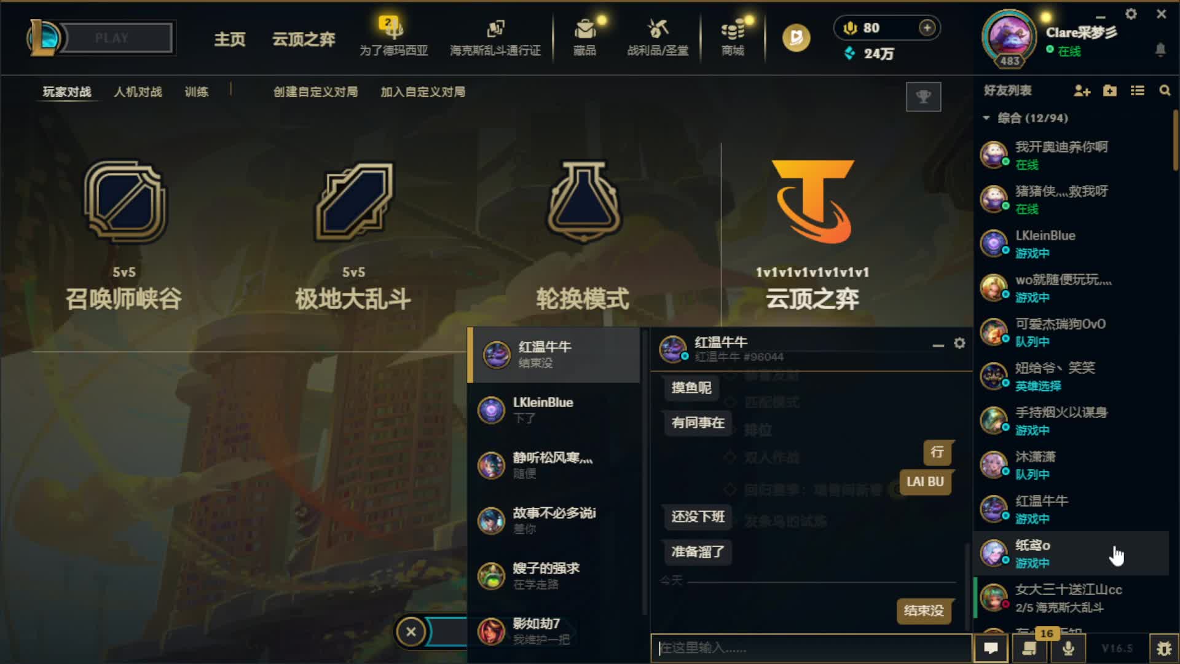Open the trophy tournament icon
Screen dimensions: 1180x664
point(923,97)
